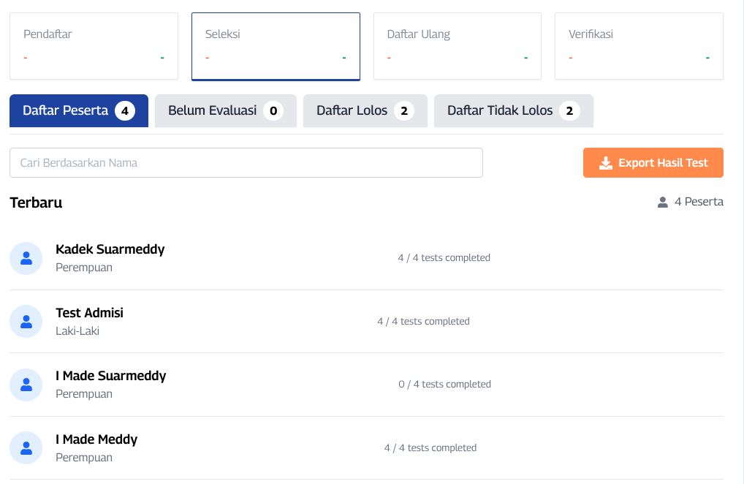This screenshot has height=484, width=744.
Task: Switch to Belum Evaluasi tab
Action: coord(225,111)
